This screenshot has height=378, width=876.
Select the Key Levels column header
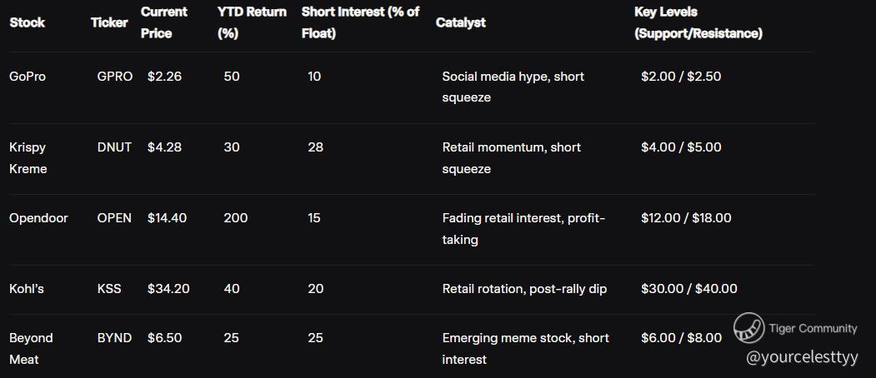point(698,22)
